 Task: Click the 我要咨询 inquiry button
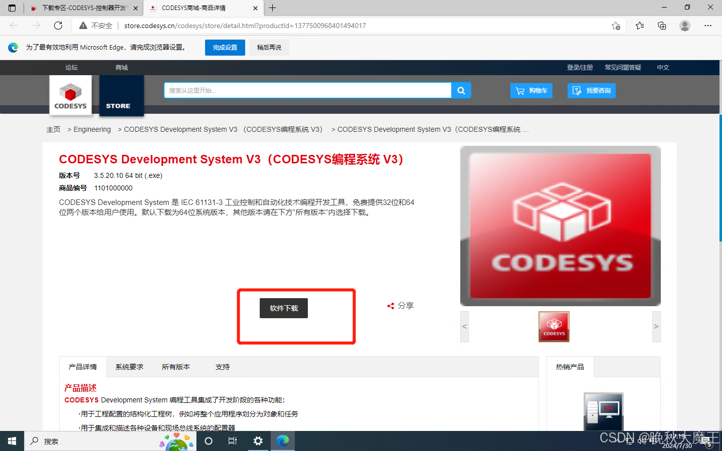pos(592,91)
